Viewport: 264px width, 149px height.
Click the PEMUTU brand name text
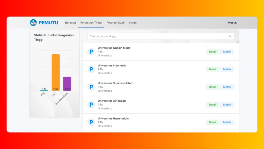[x=48, y=23]
